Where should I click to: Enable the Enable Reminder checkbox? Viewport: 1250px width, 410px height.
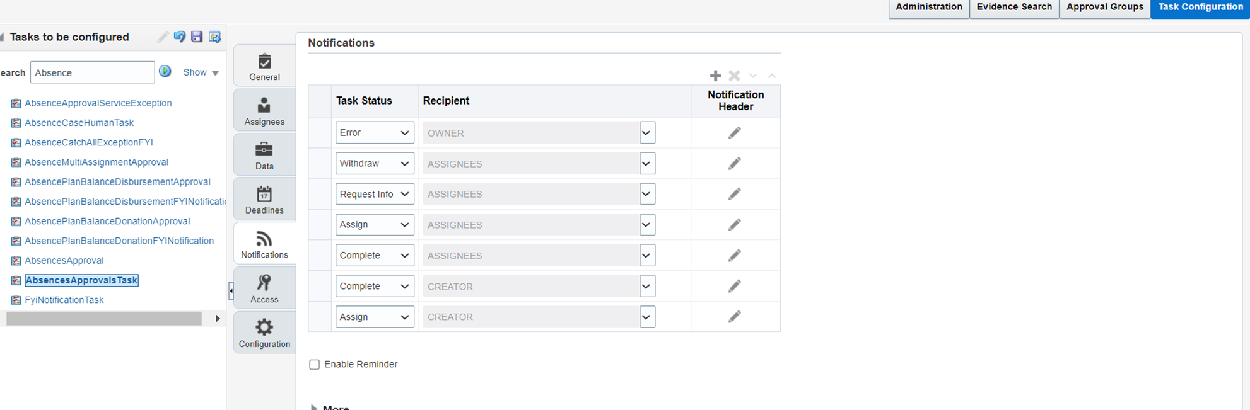[314, 364]
